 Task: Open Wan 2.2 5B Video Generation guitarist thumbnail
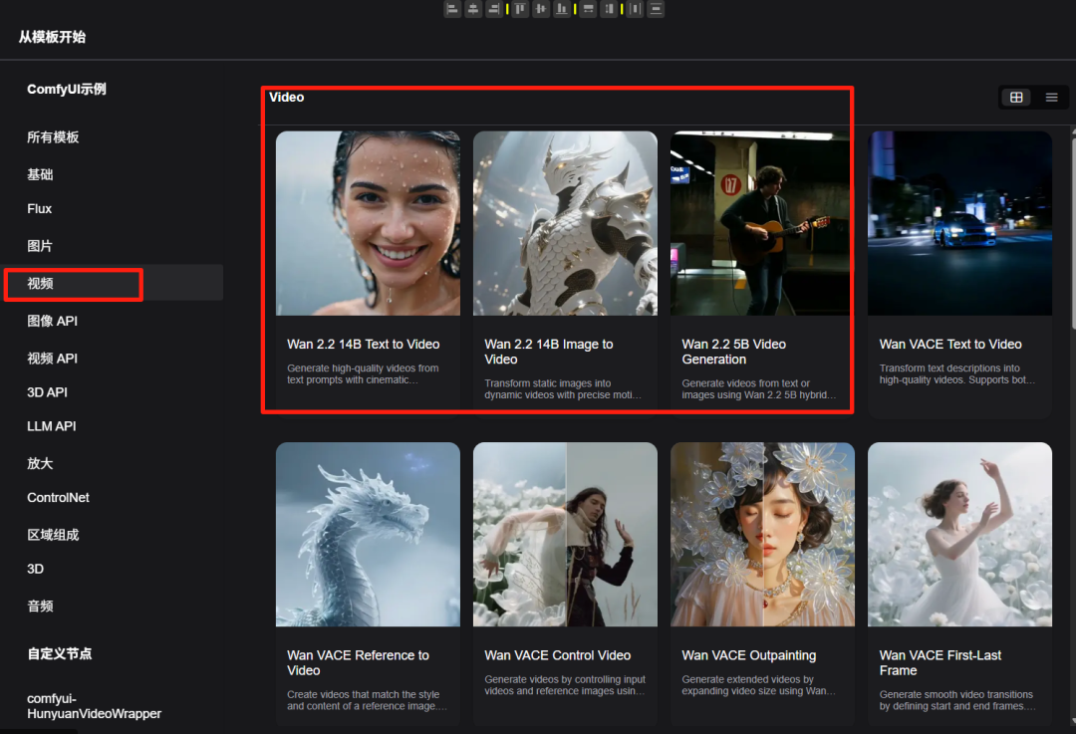coord(762,224)
